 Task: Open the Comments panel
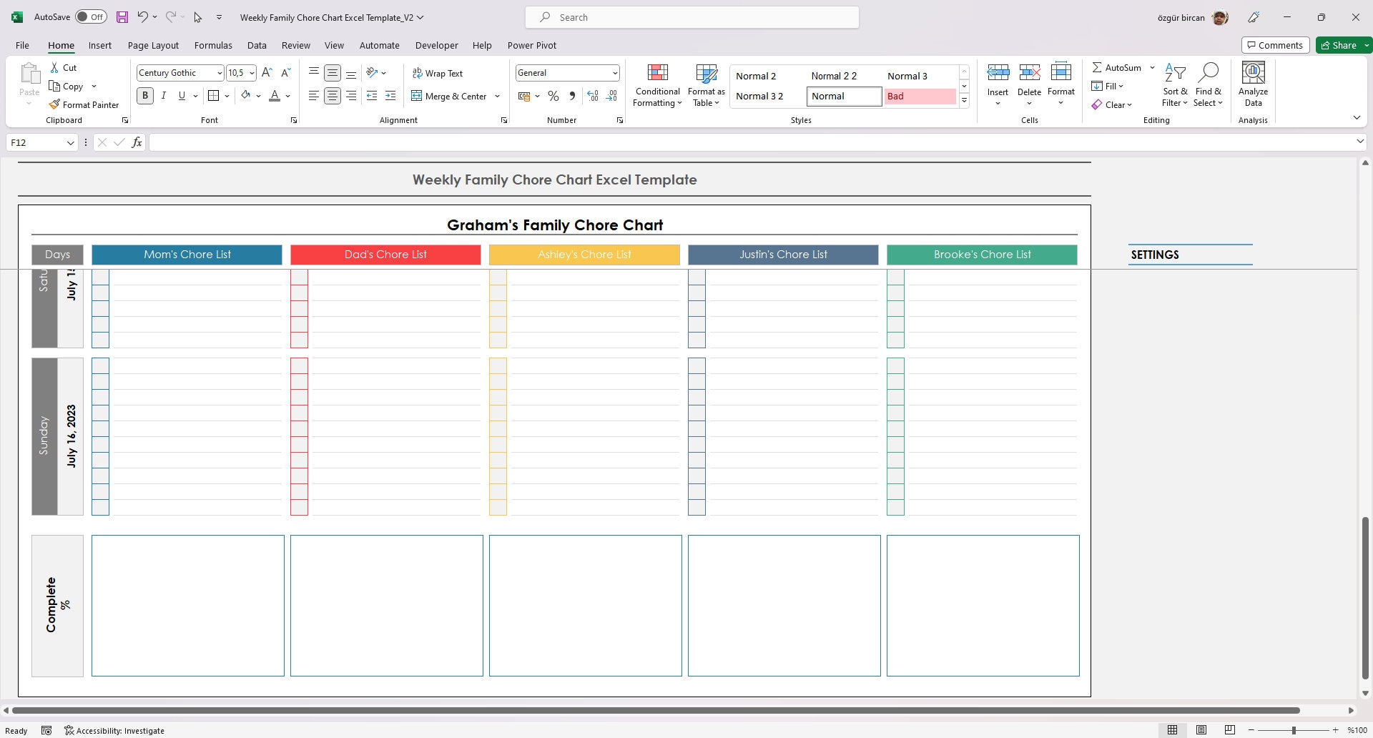[1276, 44]
